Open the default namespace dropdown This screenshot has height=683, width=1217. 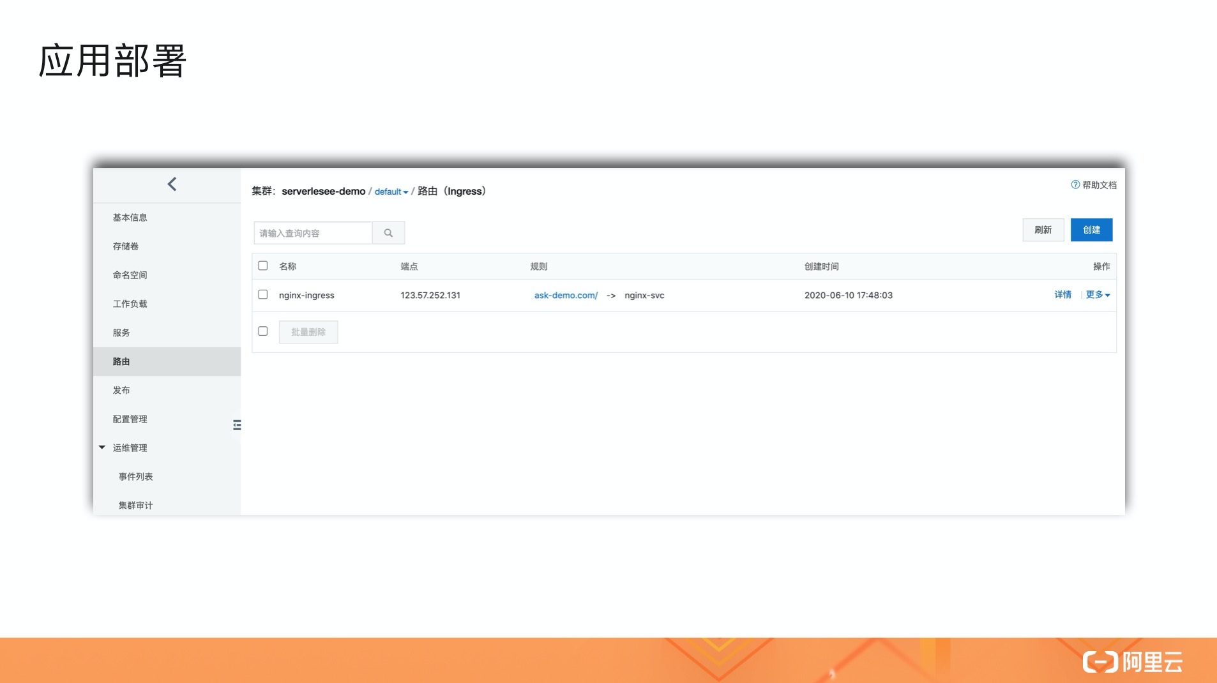click(x=391, y=192)
